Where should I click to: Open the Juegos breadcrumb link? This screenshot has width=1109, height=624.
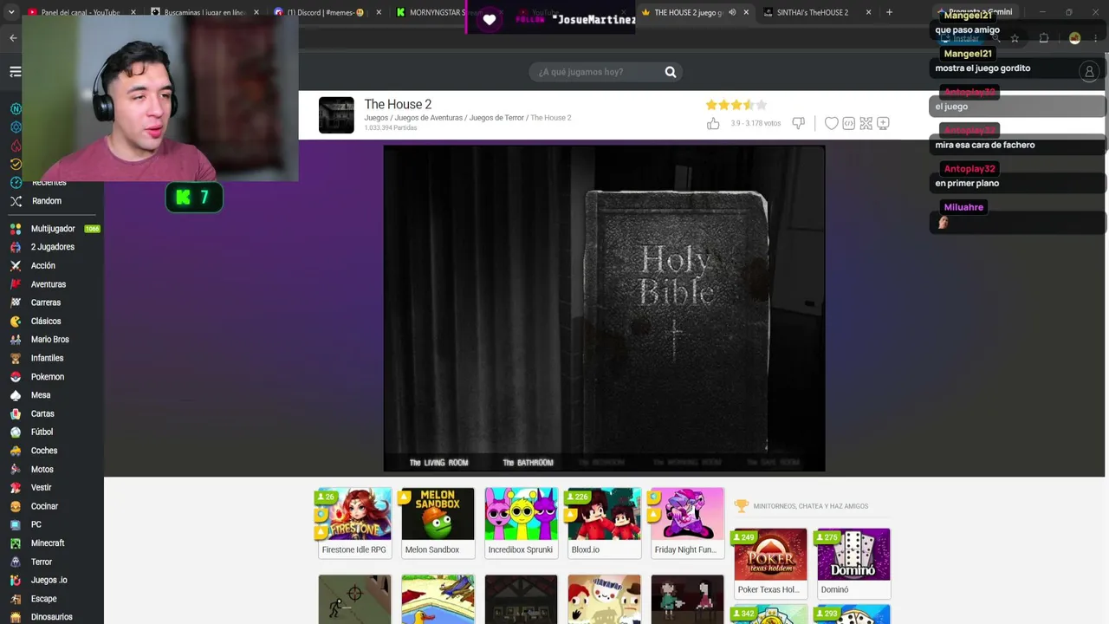pos(376,118)
